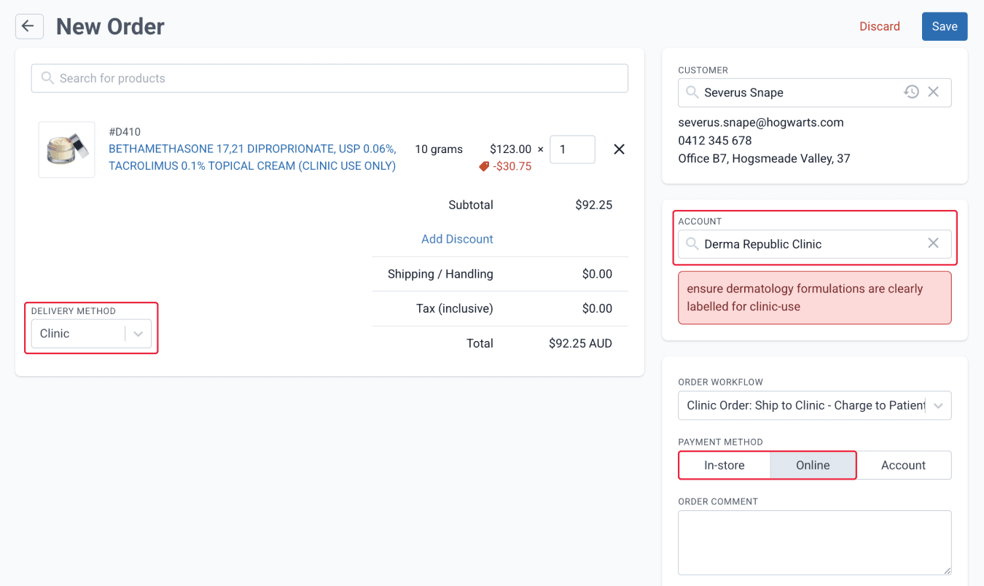The width and height of the screenshot is (984, 586).
Task: Click the clinic-use labelling warning note
Action: coord(815,297)
